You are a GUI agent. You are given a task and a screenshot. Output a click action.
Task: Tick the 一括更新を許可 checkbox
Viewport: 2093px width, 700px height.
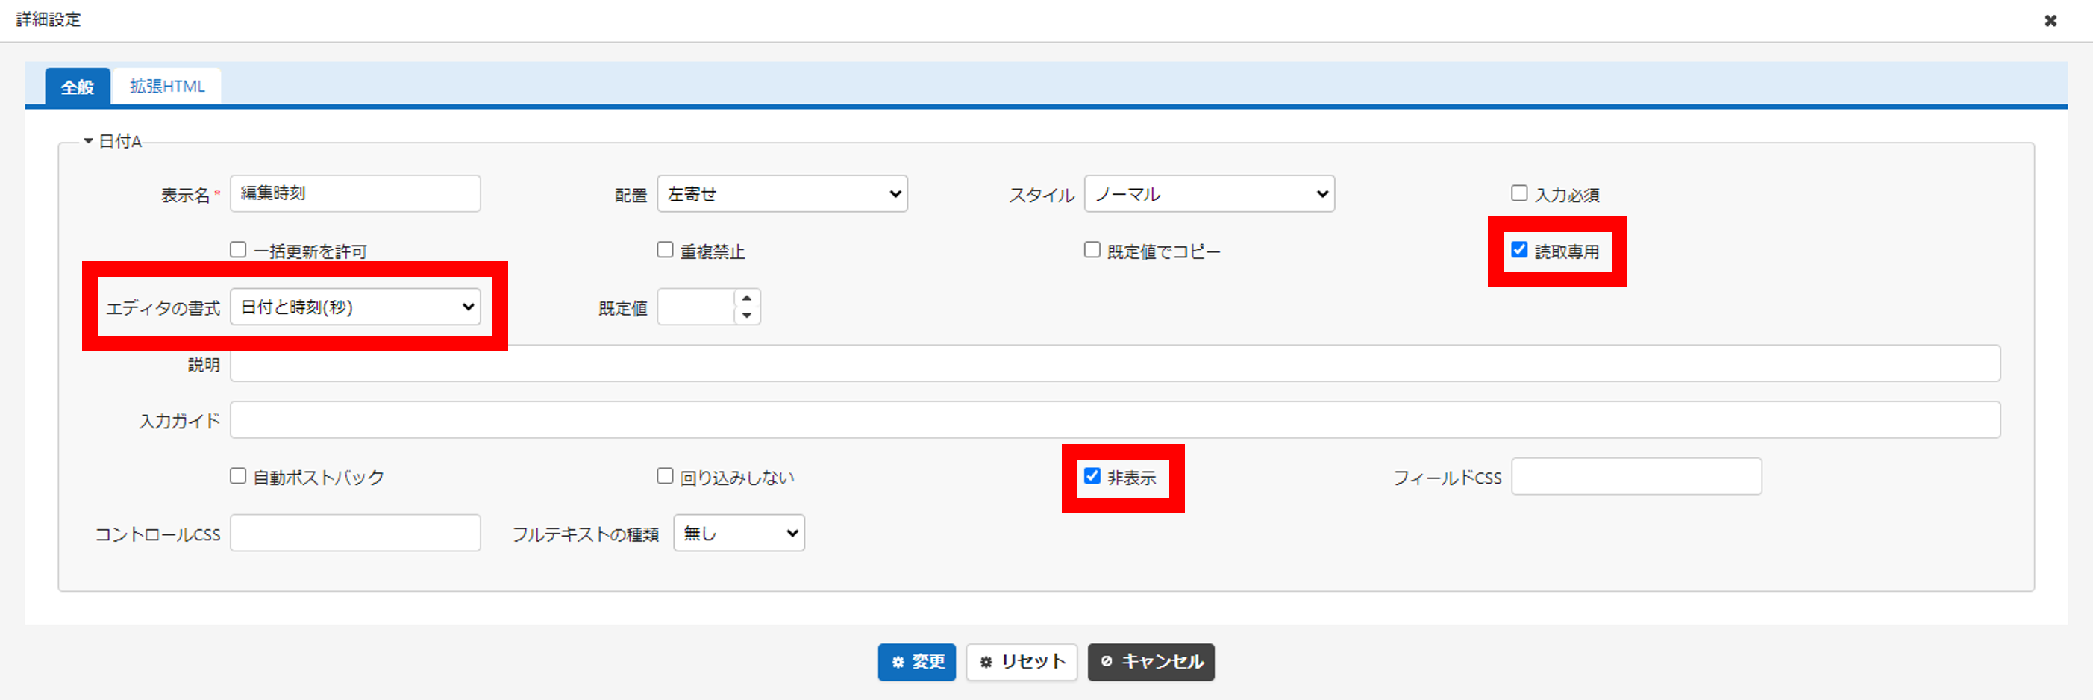237,249
